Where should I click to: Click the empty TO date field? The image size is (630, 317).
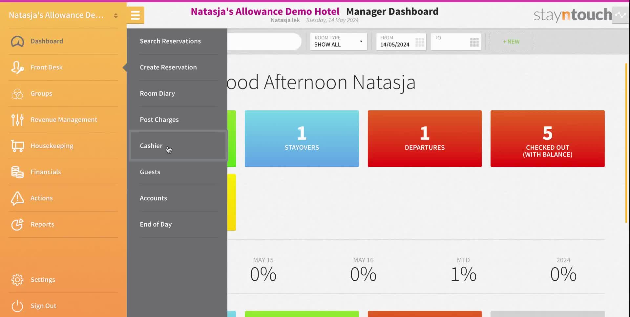pyautogui.click(x=456, y=42)
